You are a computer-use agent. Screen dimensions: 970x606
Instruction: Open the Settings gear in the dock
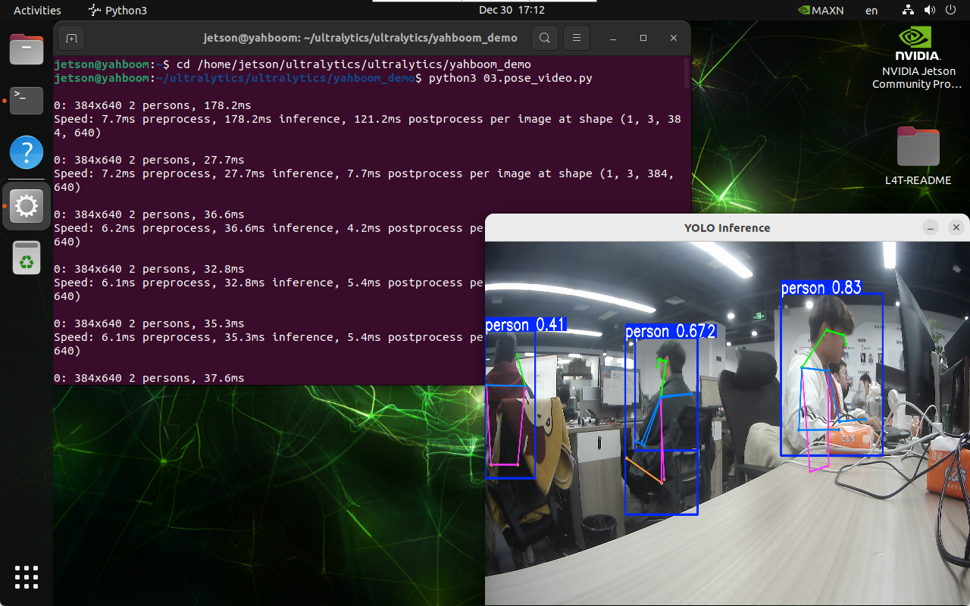[x=27, y=205]
